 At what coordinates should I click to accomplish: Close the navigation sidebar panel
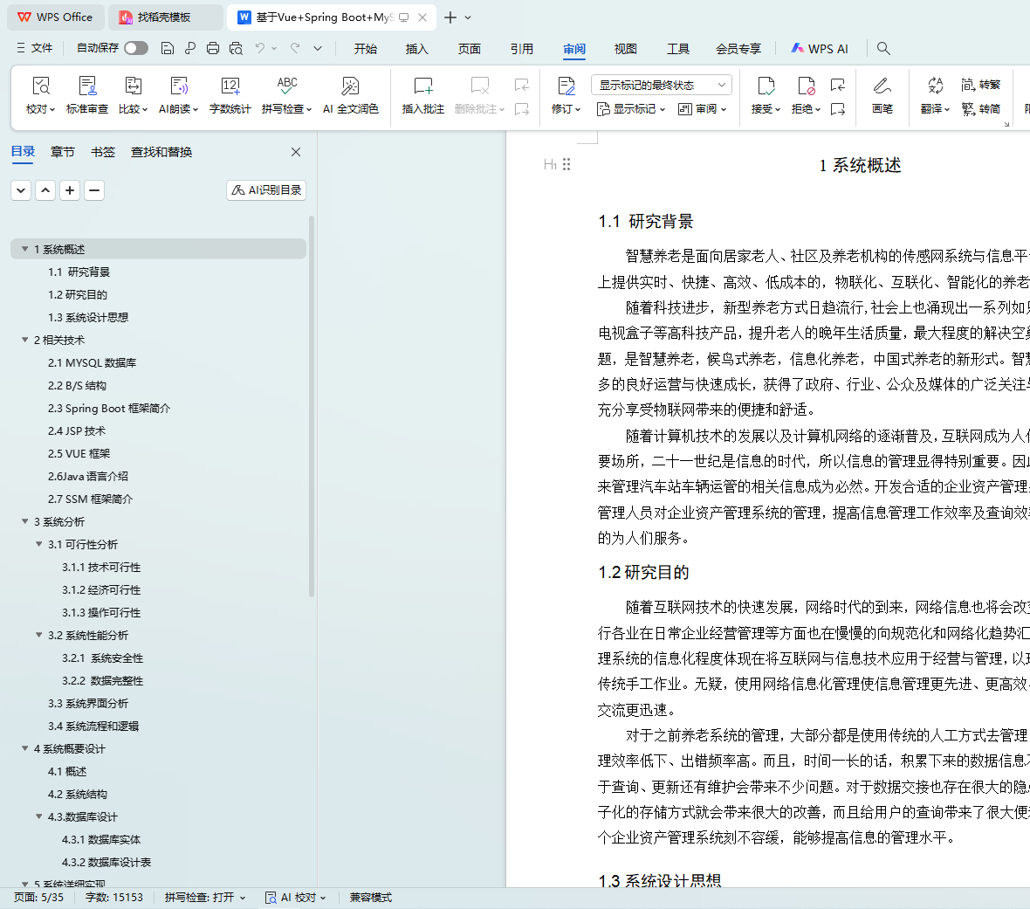click(x=296, y=152)
